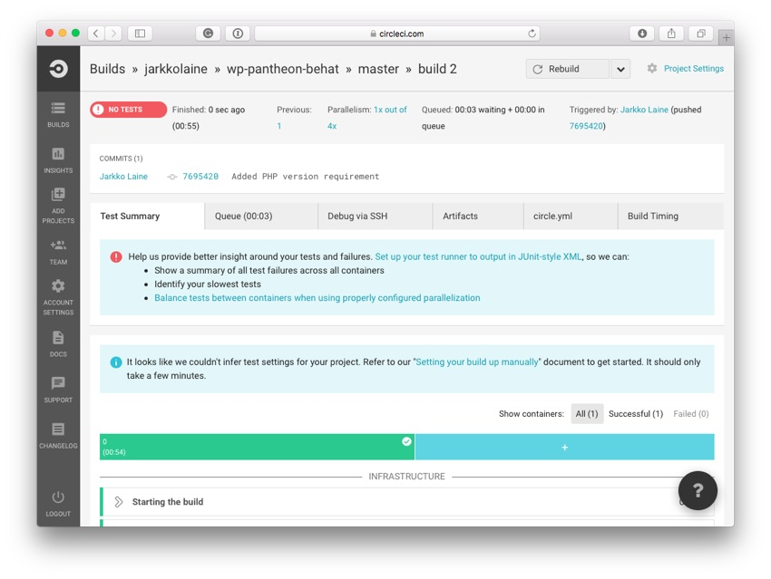Show Safari downloads
Screen dimensions: 771x579
[642, 34]
